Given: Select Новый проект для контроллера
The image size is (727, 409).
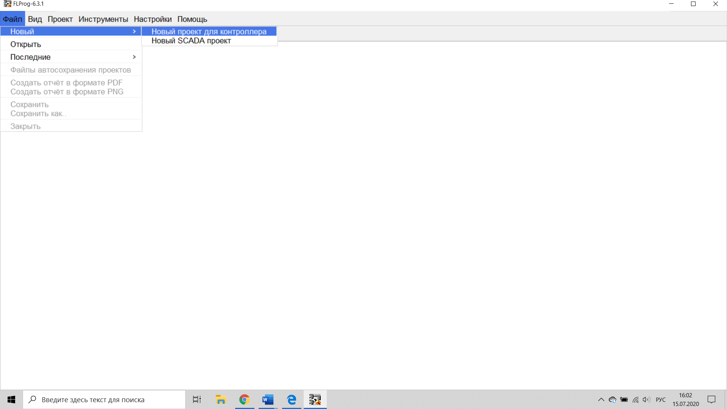Looking at the screenshot, I should click(209, 31).
